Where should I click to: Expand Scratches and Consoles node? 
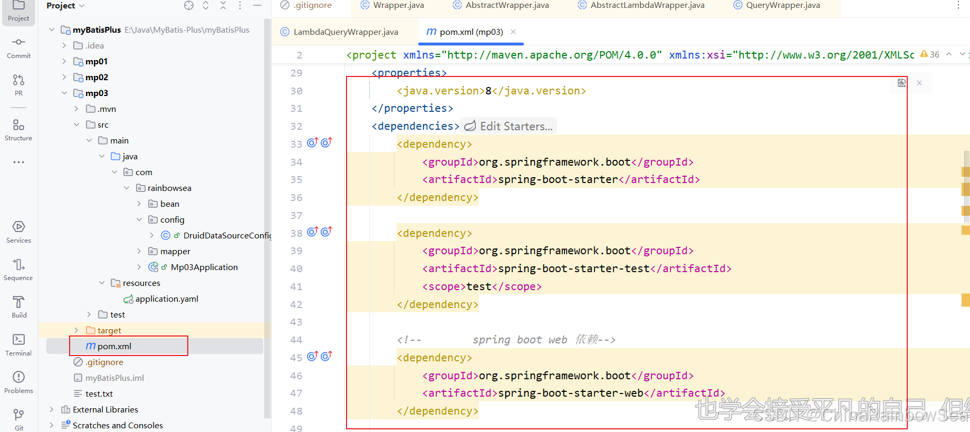coord(52,425)
